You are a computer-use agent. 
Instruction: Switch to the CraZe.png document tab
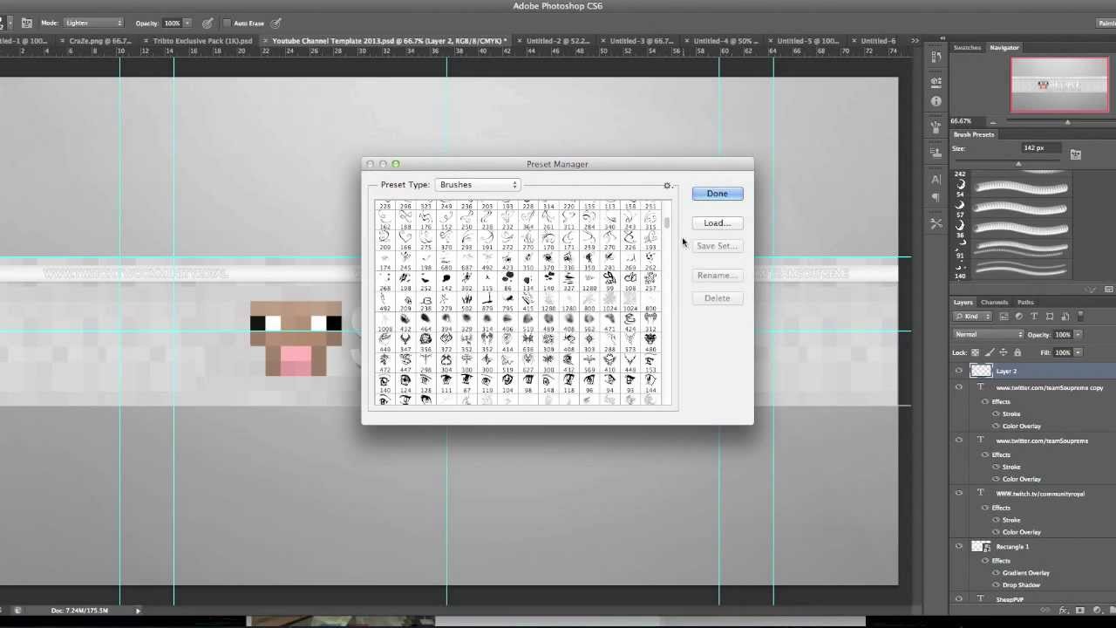pyautogui.click(x=99, y=41)
